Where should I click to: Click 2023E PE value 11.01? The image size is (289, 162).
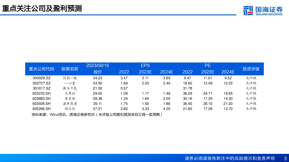pyautogui.click(x=208, y=78)
